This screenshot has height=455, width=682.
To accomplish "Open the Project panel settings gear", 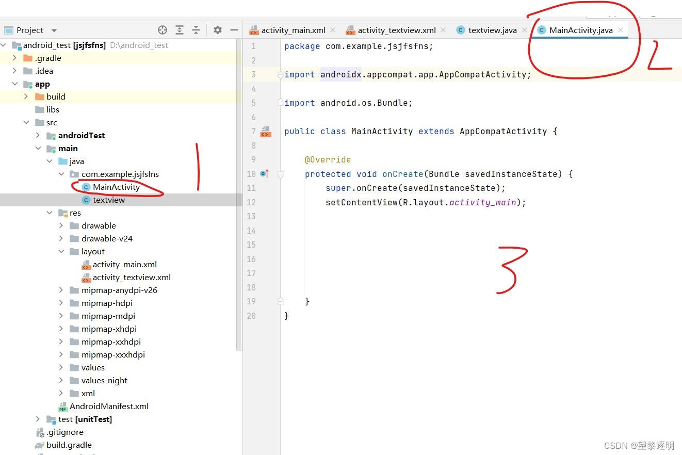I will (x=218, y=30).
